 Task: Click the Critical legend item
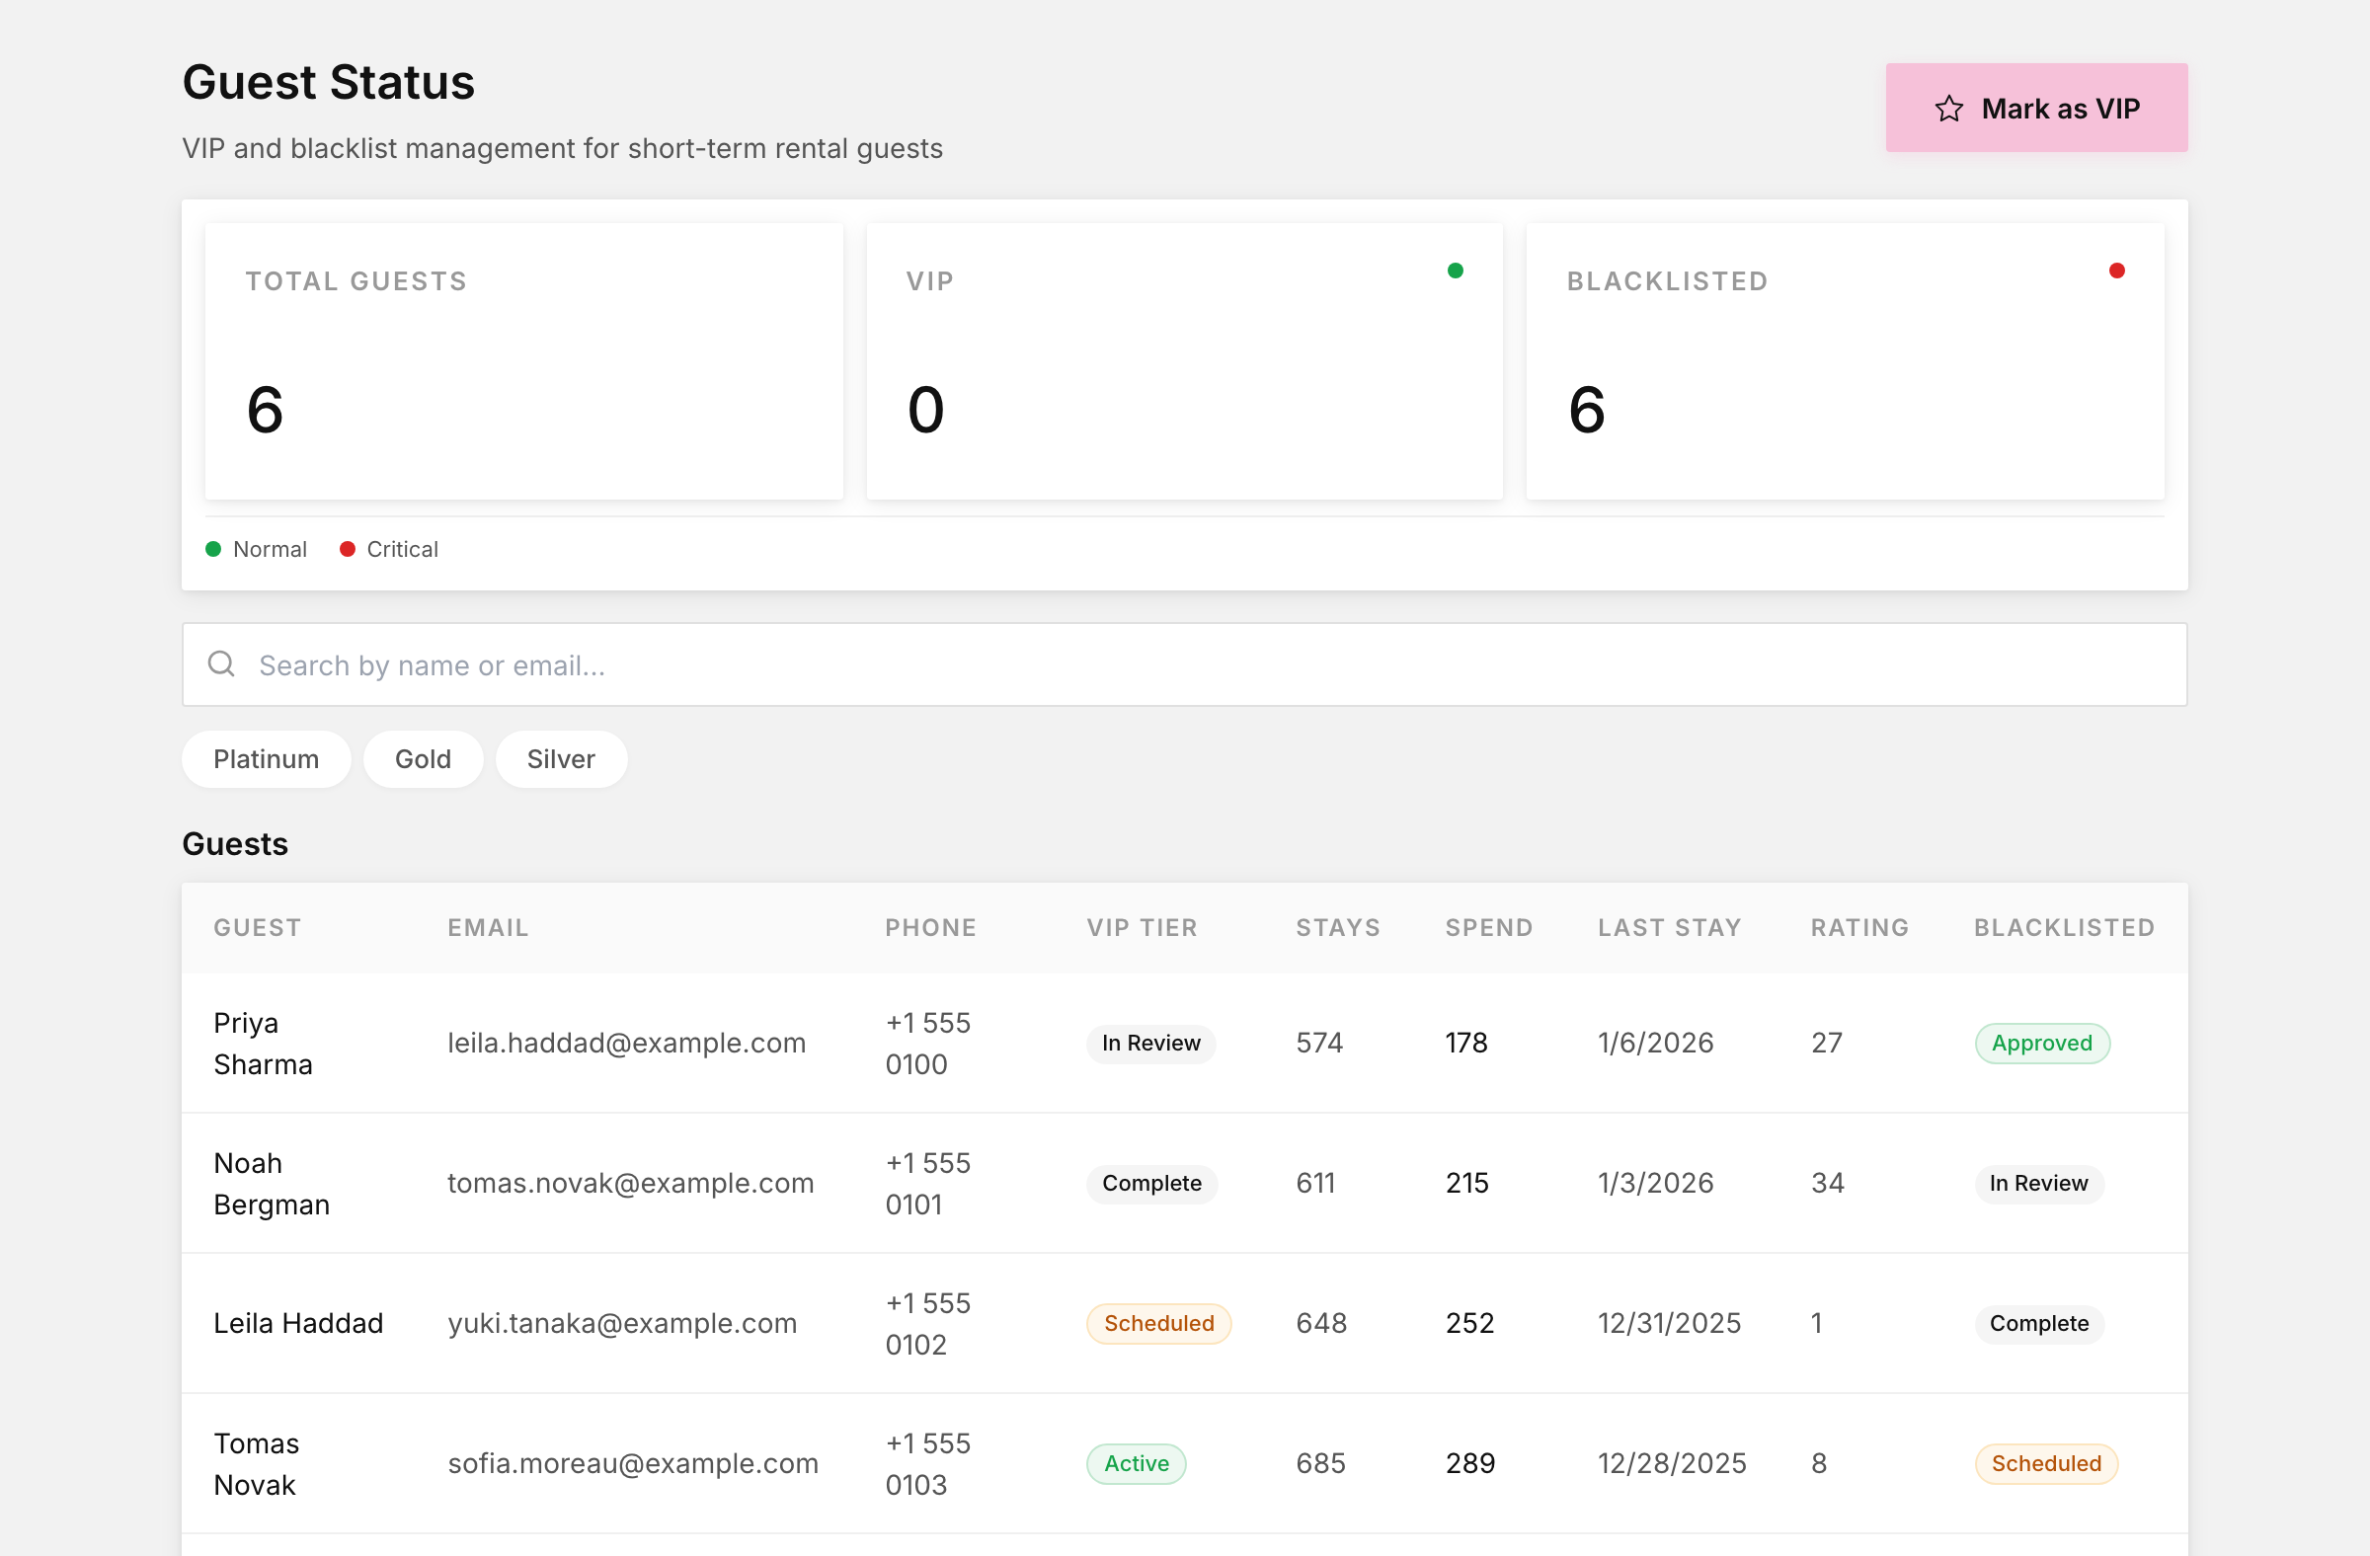(388, 550)
